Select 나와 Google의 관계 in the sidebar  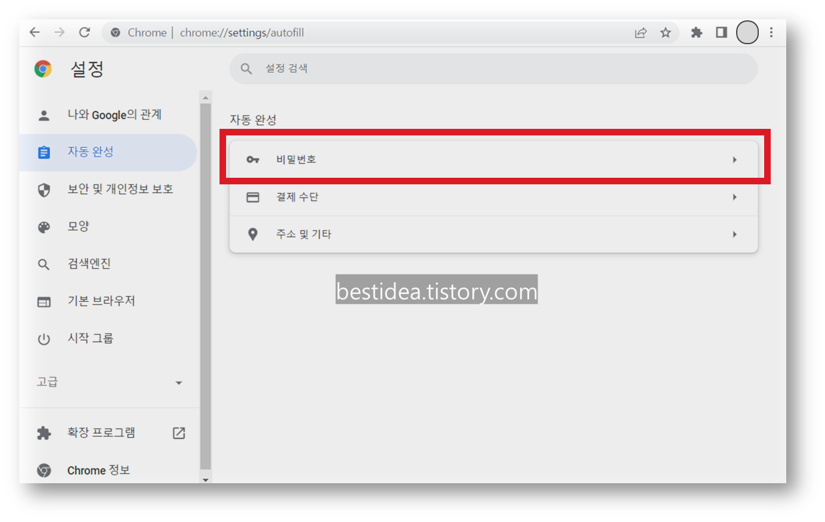pos(108,115)
